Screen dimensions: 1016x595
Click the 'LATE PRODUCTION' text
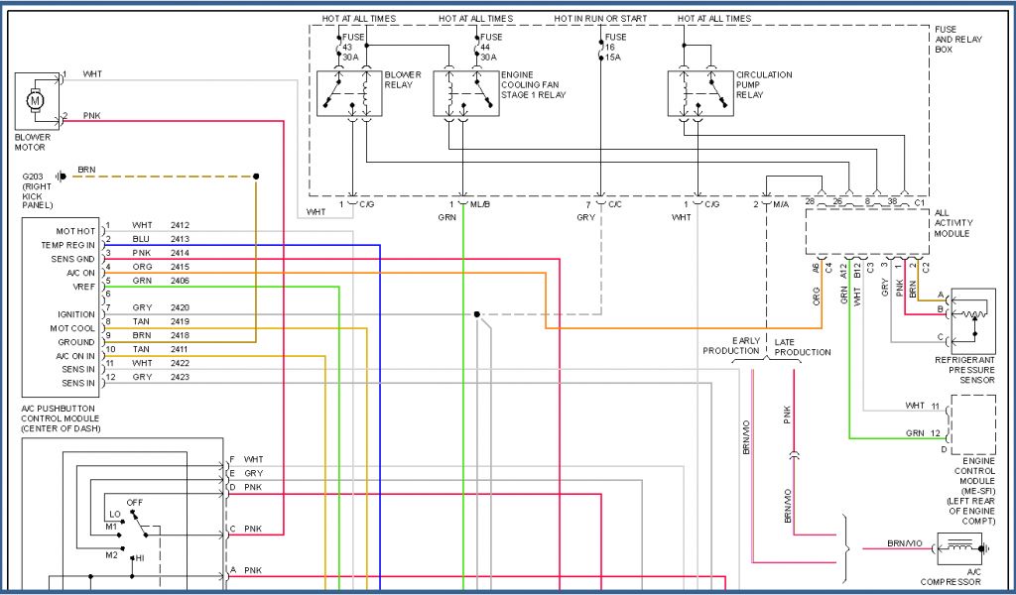tap(803, 347)
